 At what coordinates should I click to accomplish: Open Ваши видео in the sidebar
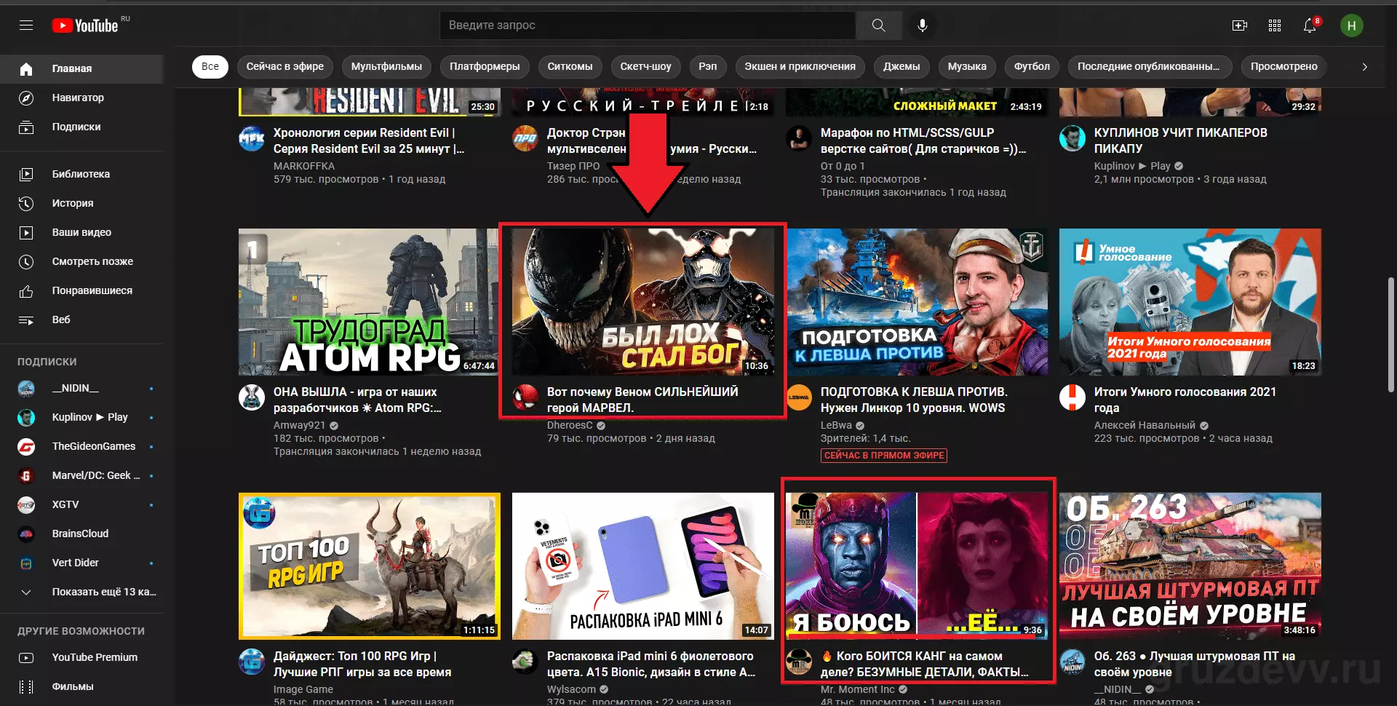pos(81,232)
